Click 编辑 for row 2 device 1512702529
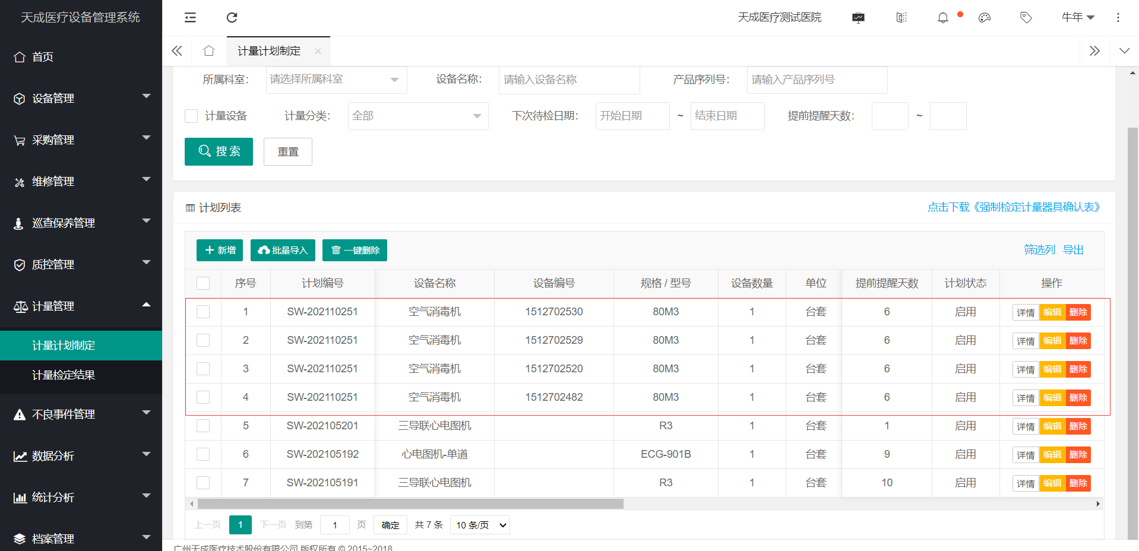 [1052, 341]
